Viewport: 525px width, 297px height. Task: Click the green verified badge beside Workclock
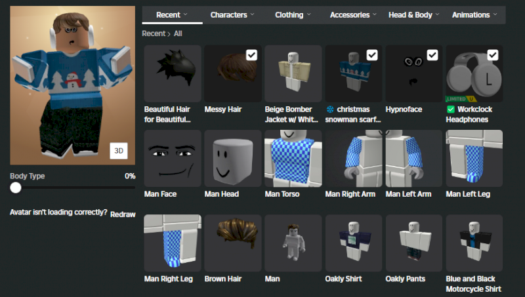451,109
